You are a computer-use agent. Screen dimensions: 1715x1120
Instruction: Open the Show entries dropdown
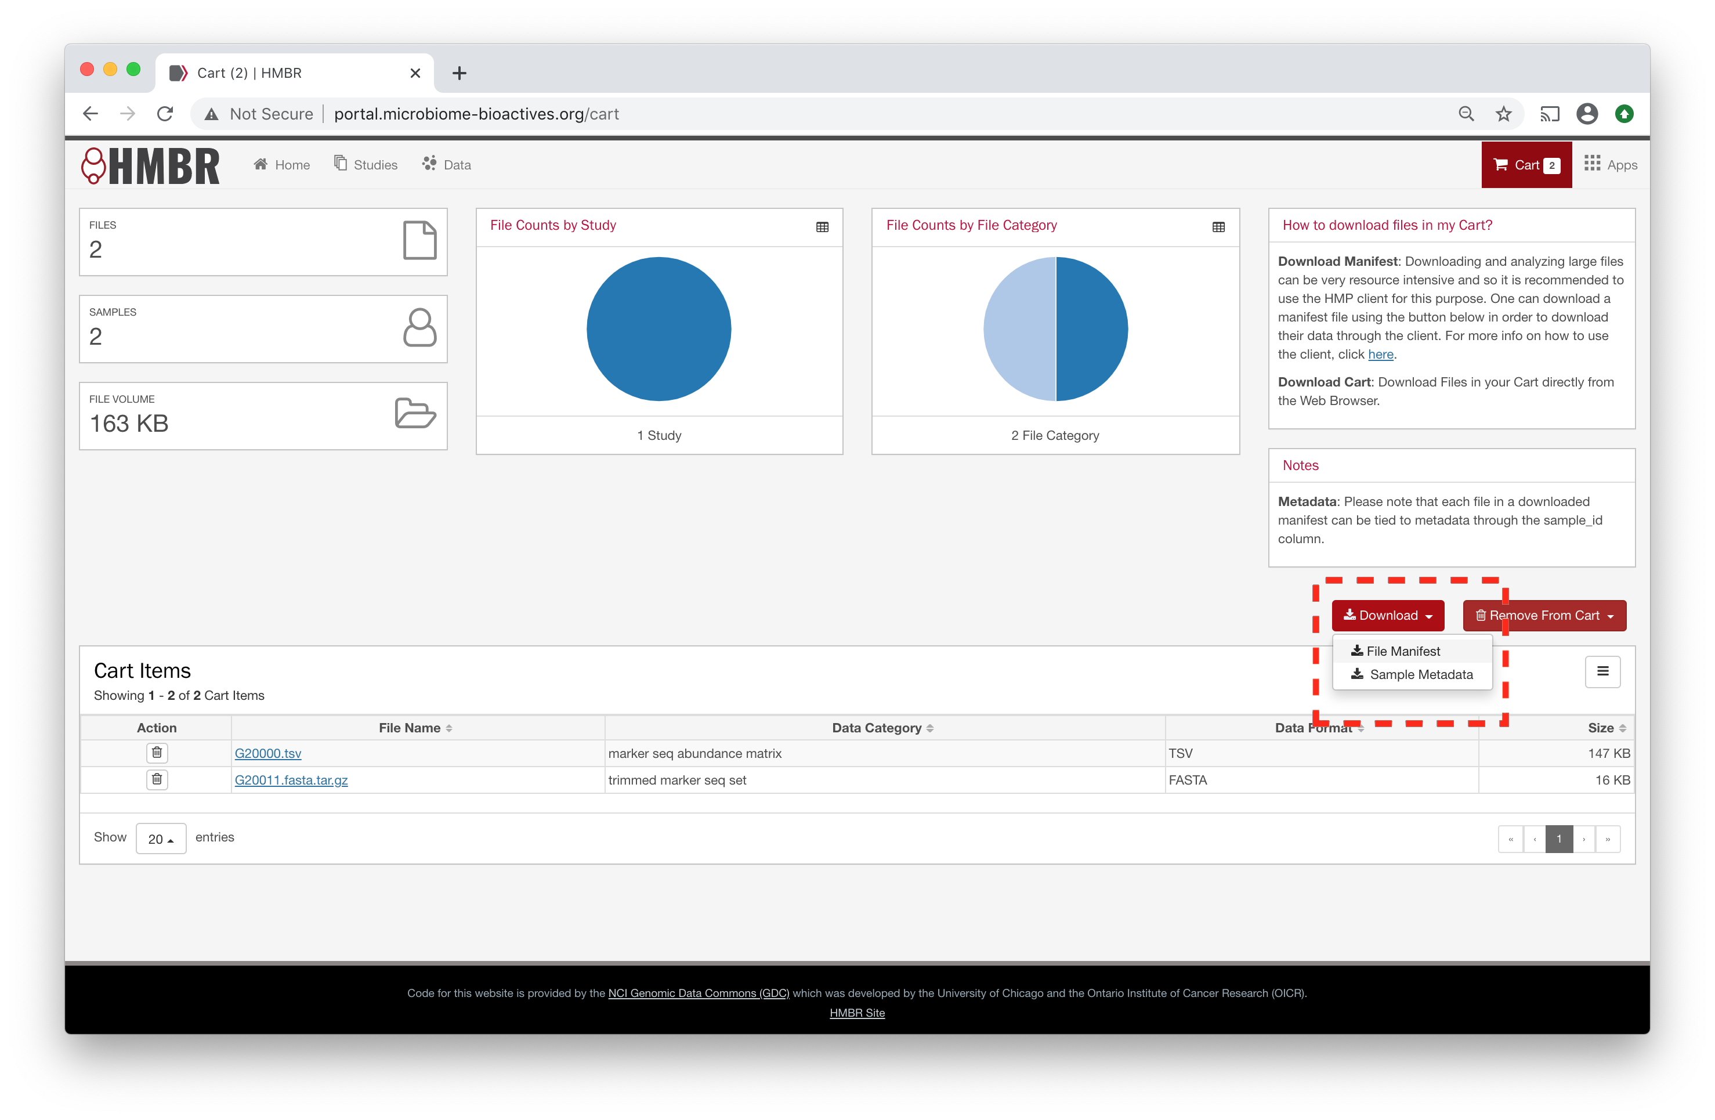[x=161, y=837]
